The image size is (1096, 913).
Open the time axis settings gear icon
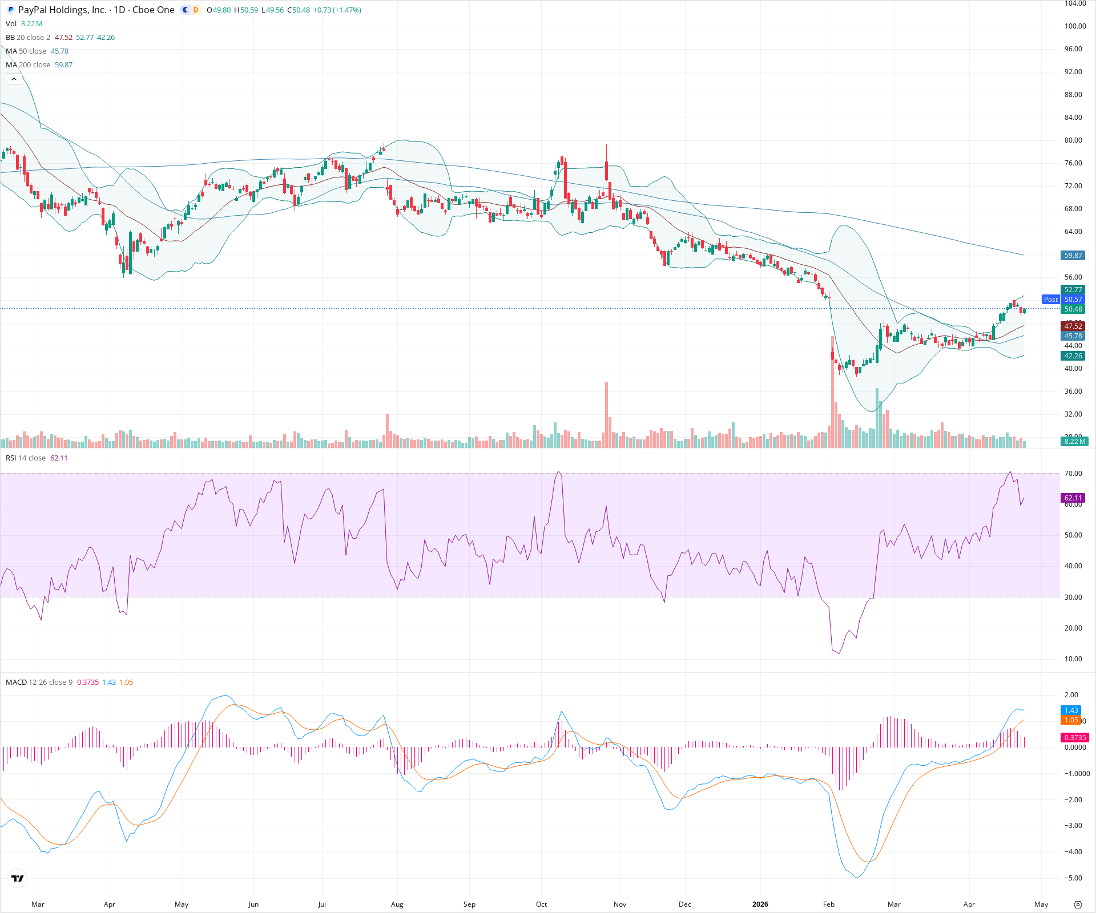(x=1078, y=904)
